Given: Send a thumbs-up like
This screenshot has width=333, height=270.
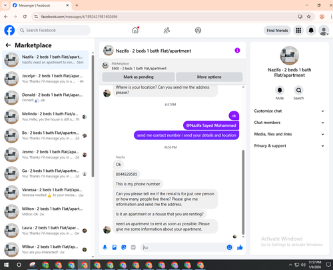Looking at the screenshot, I should 240,247.
